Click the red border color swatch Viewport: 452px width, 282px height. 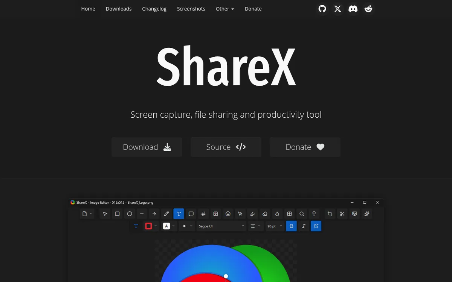click(148, 226)
